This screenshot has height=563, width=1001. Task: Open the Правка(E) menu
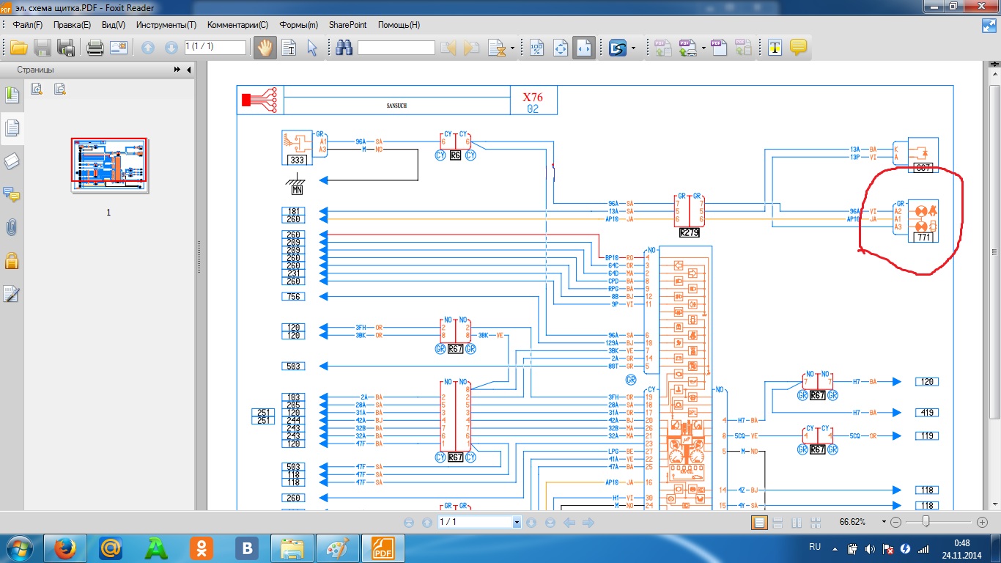[72, 25]
